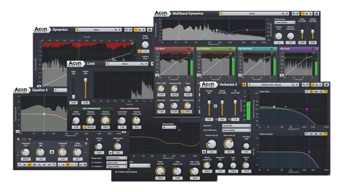The height and width of the screenshot is (192, 343).
Task: Click the lock icon in Verberate 2
Action: pos(244,84)
